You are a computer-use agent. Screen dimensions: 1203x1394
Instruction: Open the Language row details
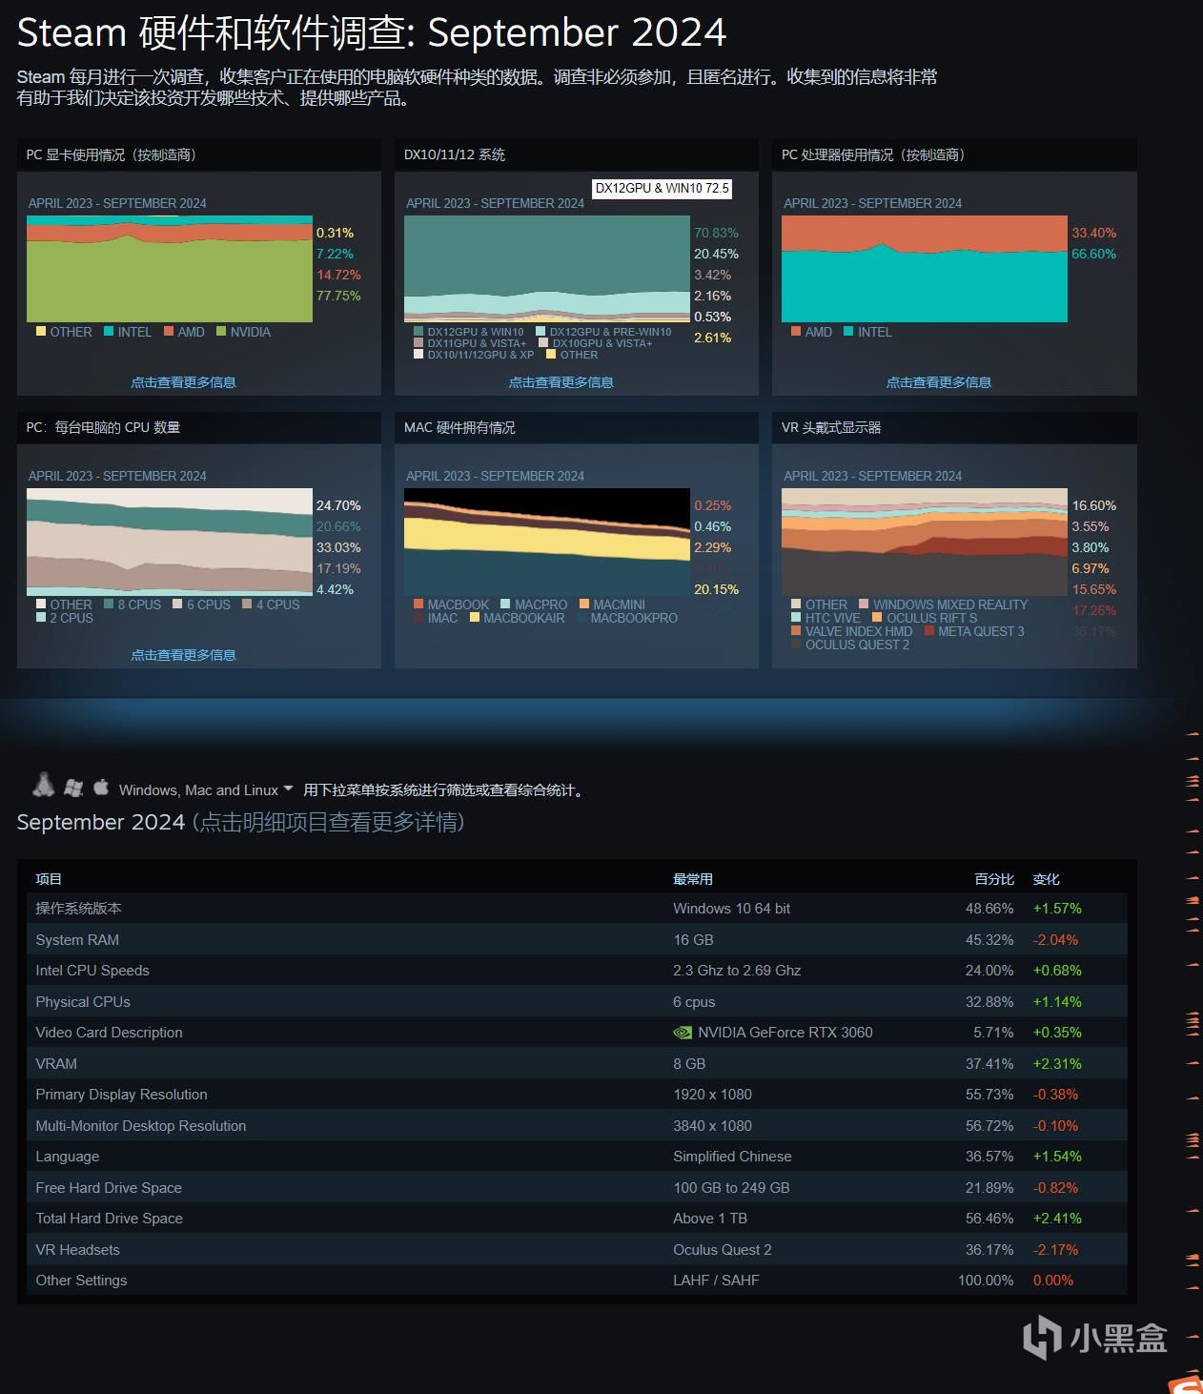[x=578, y=1157]
